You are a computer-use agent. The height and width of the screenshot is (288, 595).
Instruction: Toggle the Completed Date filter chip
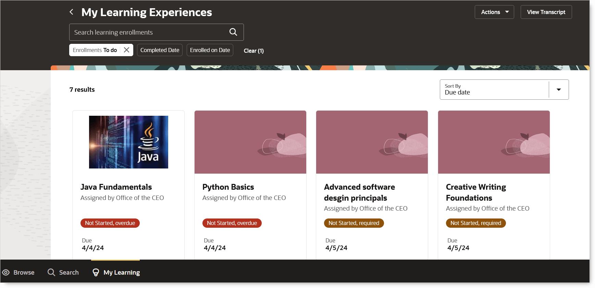pyautogui.click(x=160, y=50)
